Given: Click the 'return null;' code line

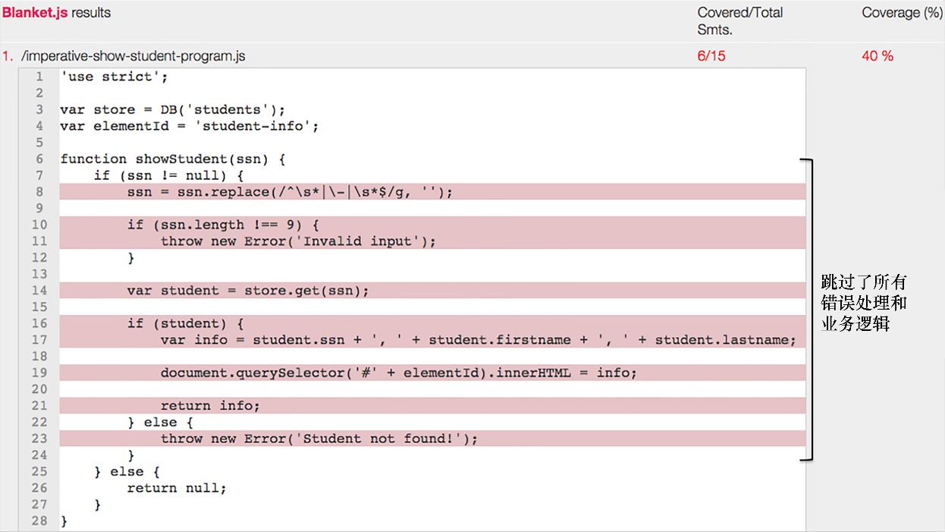Looking at the screenshot, I should click(177, 488).
